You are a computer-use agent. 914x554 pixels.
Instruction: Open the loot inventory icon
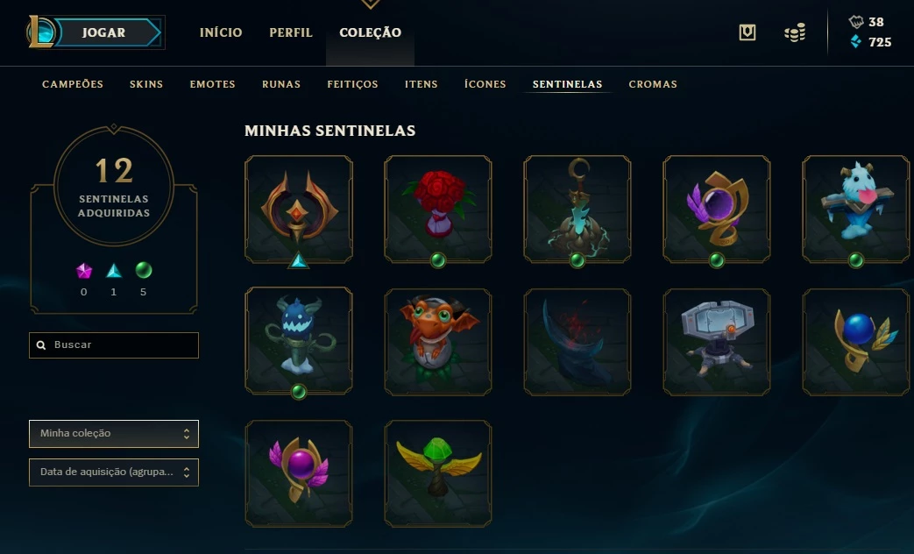747,32
